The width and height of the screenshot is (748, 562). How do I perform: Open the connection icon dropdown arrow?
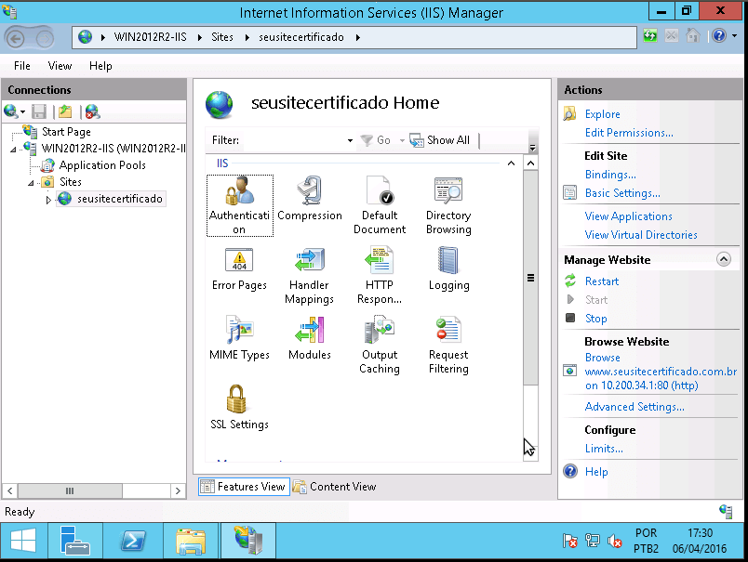[22, 112]
